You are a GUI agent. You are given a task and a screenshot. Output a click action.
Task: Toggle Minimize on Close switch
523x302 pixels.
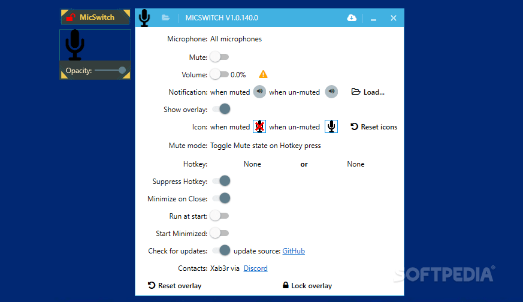click(x=222, y=198)
